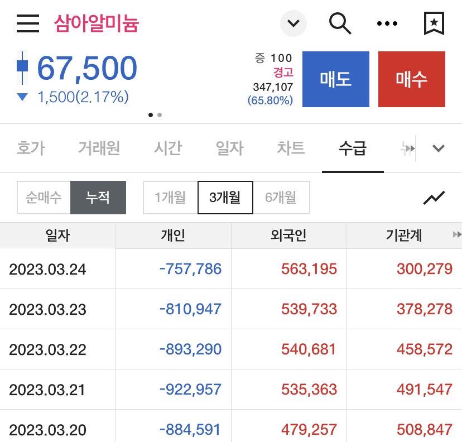
Task: Show more table columns arrow
Action: pyautogui.click(x=457, y=234)
